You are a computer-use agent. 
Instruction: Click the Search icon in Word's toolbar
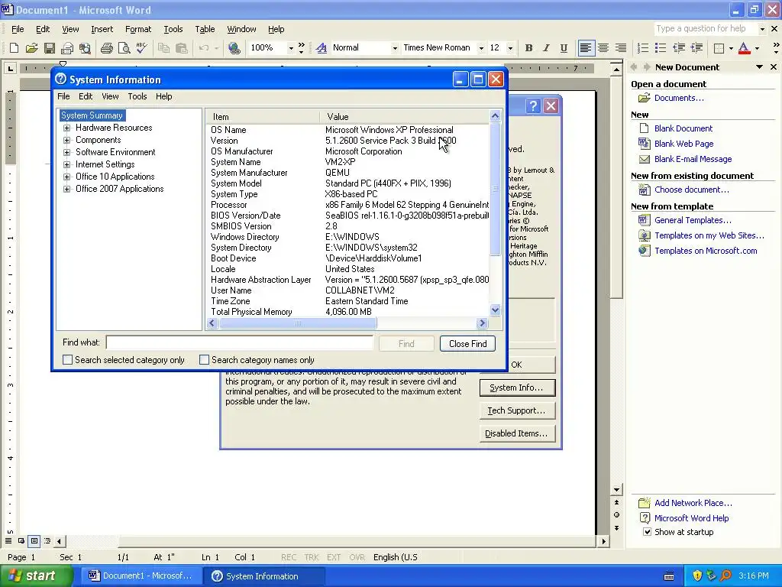pos(86,48)
